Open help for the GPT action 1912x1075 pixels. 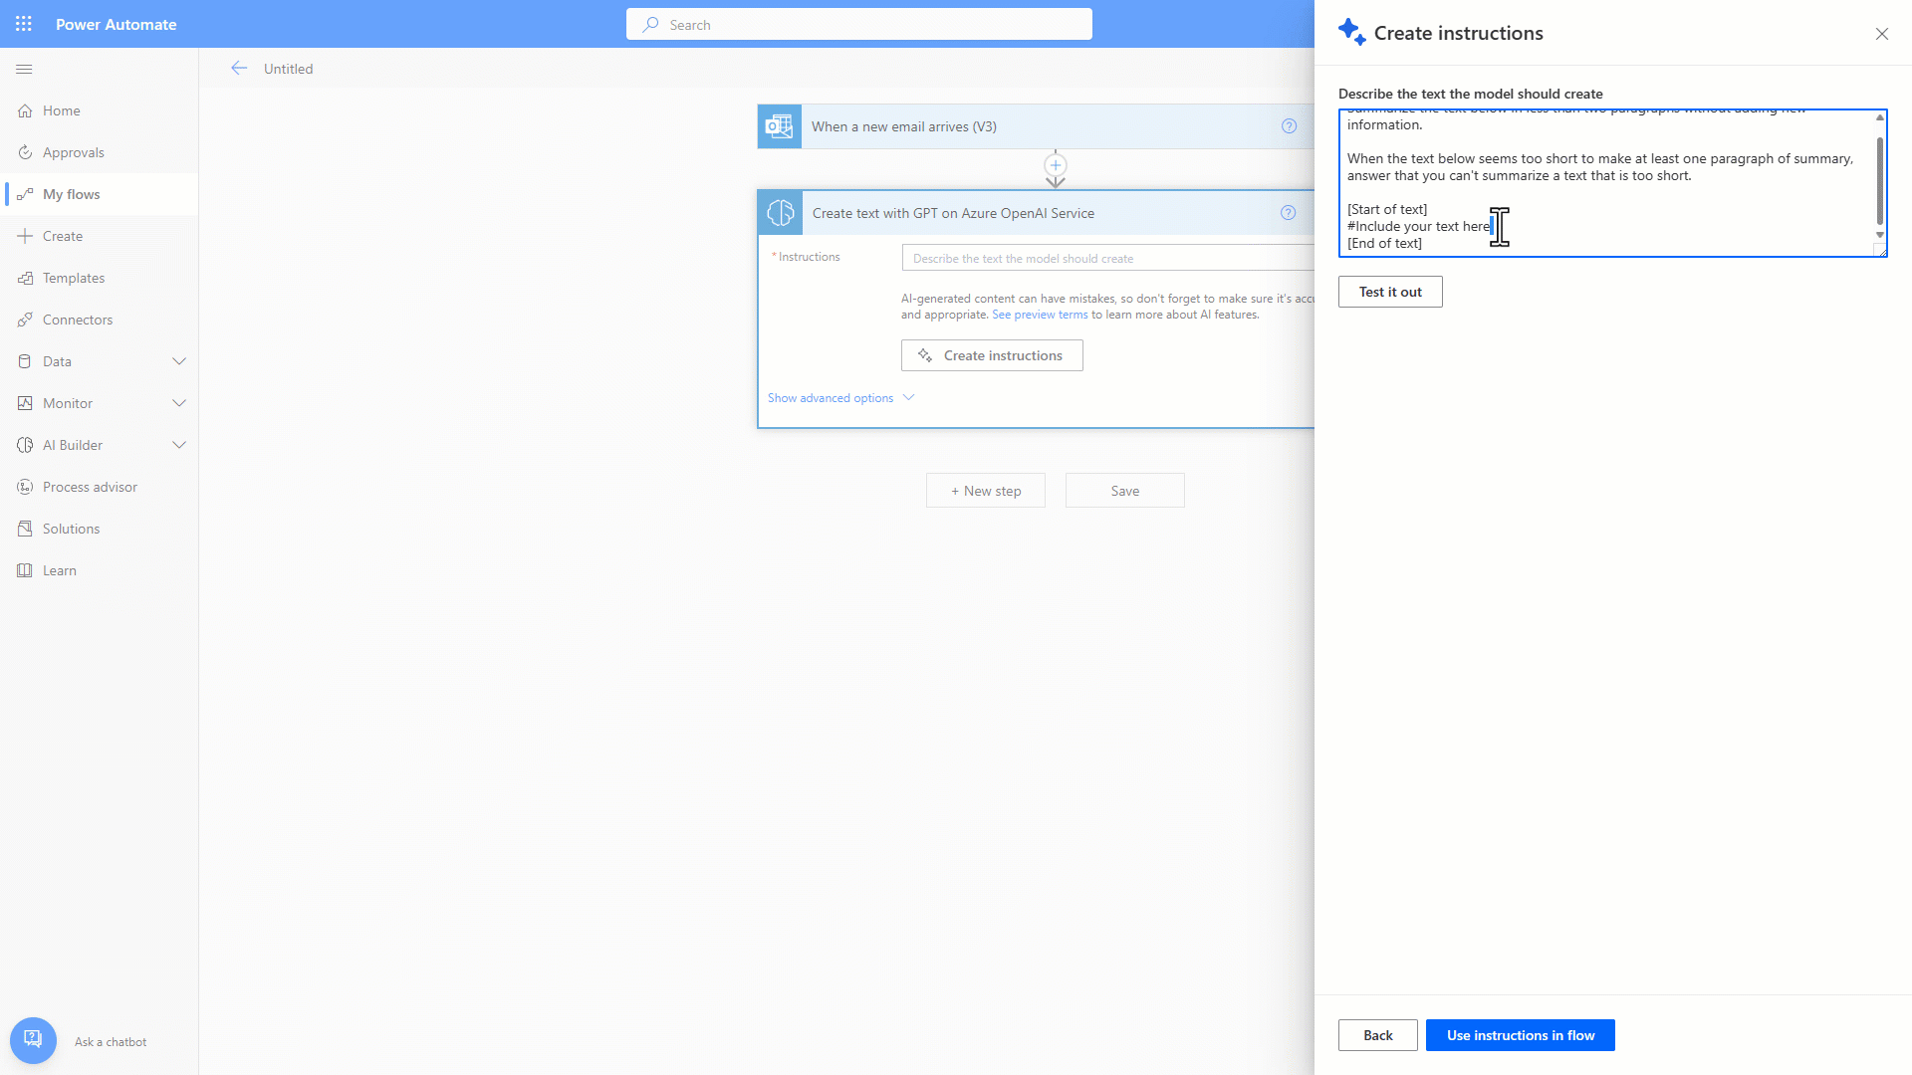(1288, 213)
